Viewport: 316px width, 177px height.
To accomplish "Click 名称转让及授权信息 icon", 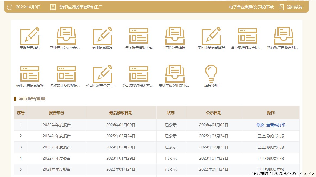I will pyautogui.click(x=66, y=74).
